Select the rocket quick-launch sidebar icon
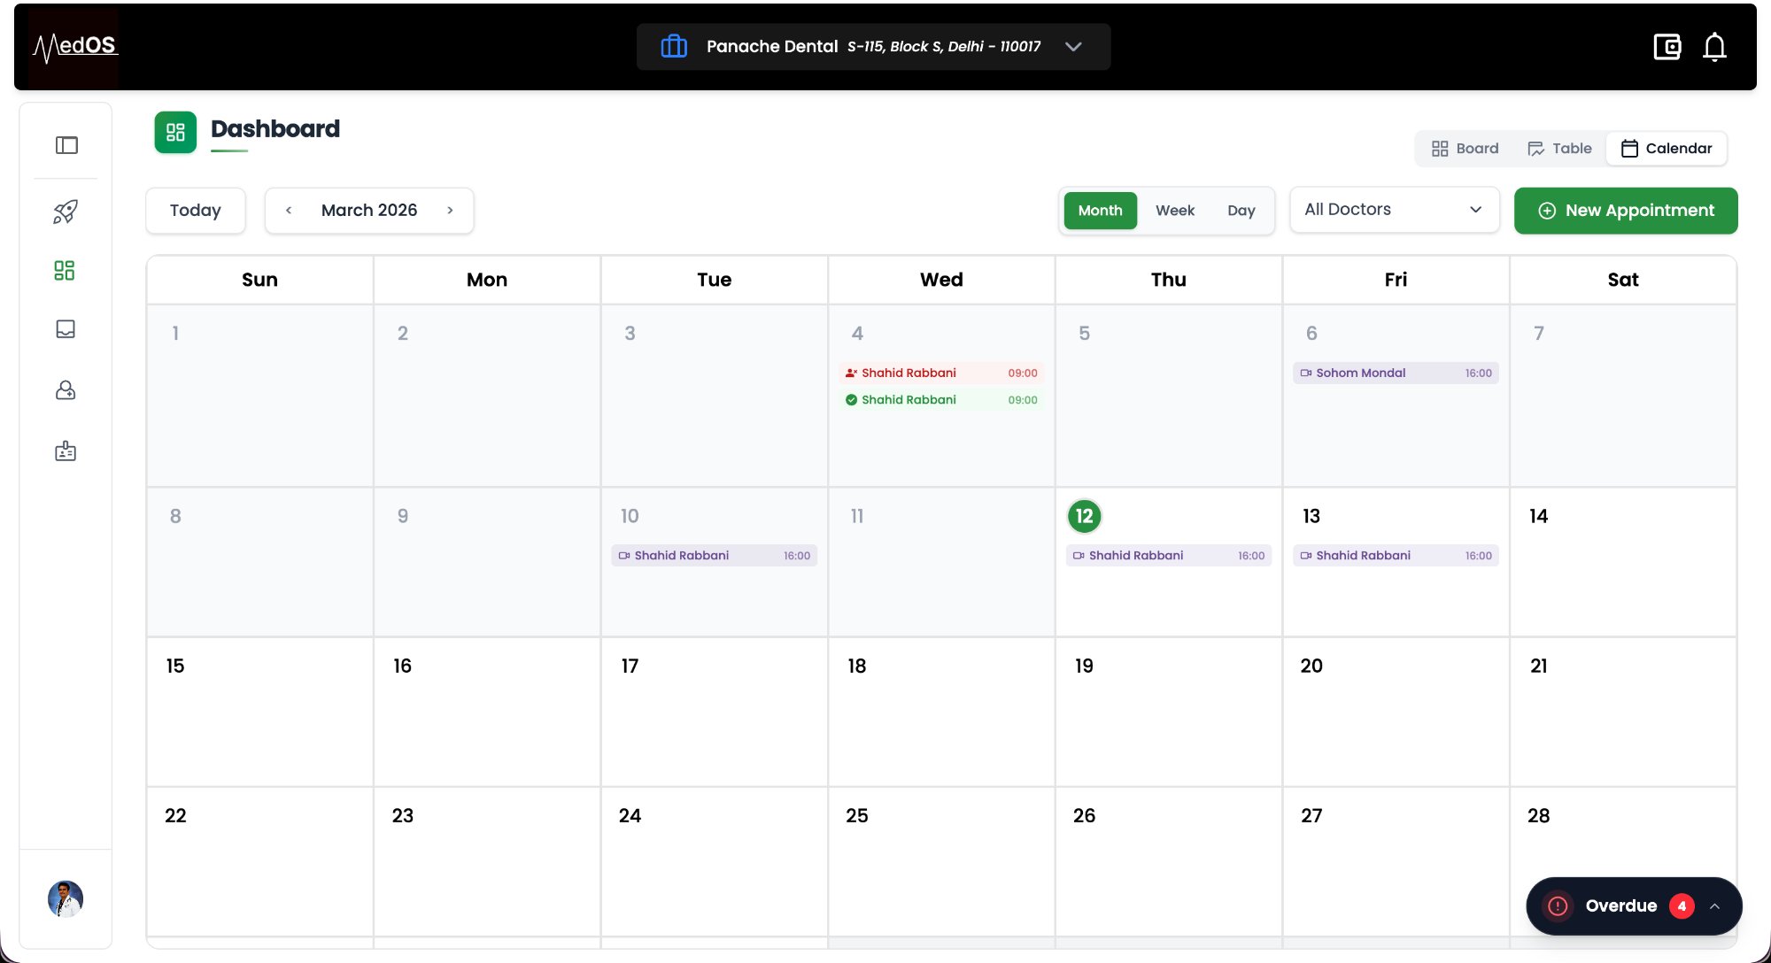The height and width of the screenshot is (963, 1771). [65, 212]
